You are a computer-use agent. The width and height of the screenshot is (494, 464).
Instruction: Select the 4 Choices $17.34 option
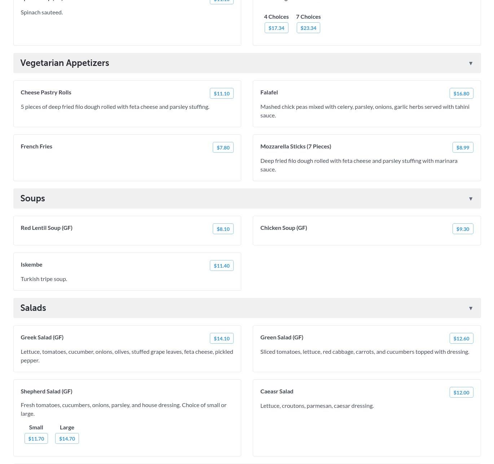coord(276,28)
